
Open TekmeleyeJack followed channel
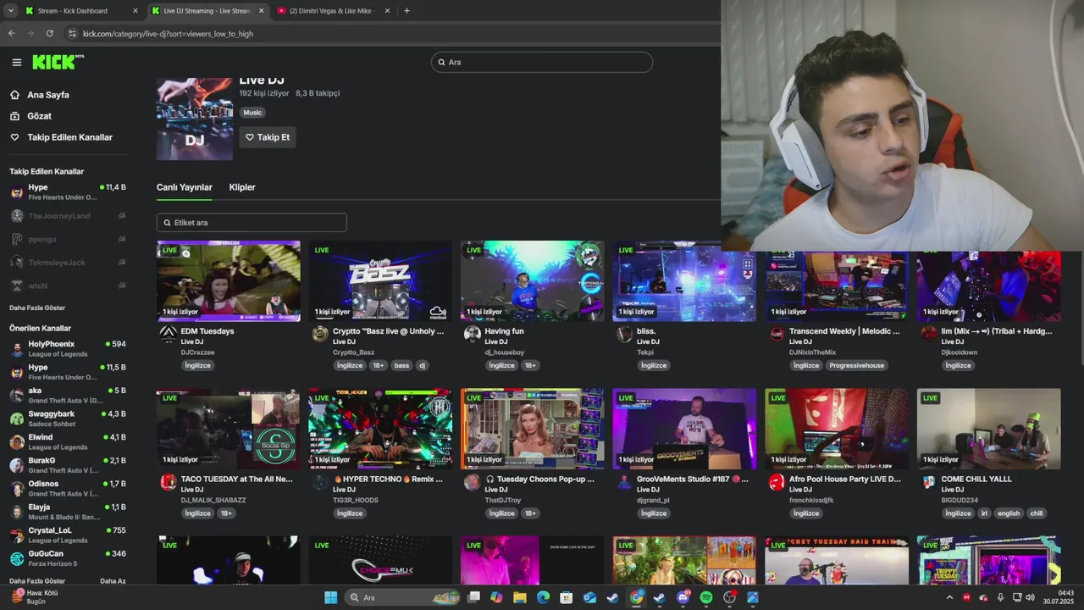click(68, 263)
